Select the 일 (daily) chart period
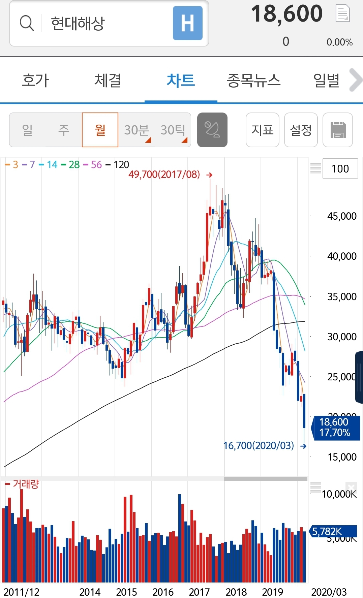The height and width of the screenshot is (598, 363). tap(28, 130)
